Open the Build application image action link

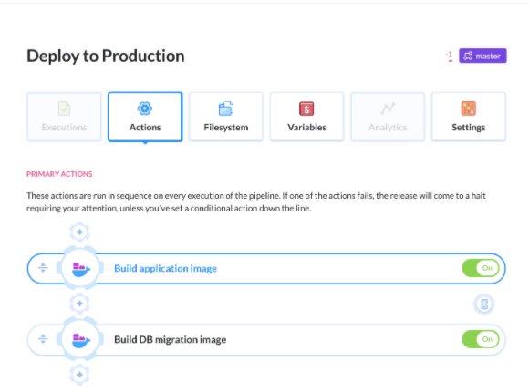click(165, 269)
